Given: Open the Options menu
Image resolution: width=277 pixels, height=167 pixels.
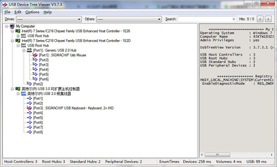Looking at the screenshot, I should click(32, 12).
